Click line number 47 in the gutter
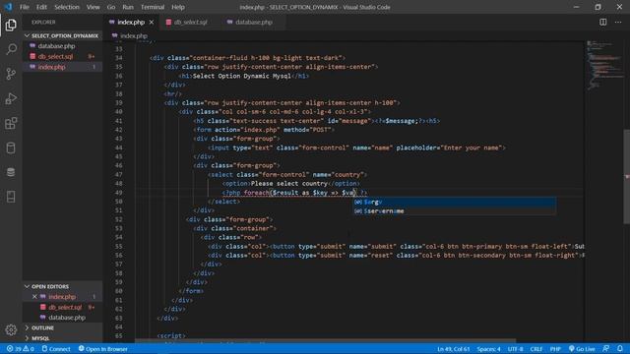Viewport: 630px width, 354px height. click(118, 175)
